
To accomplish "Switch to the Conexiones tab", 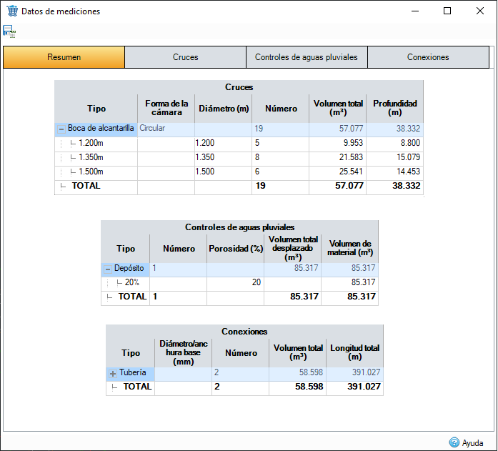I will (x=428, y=57).
